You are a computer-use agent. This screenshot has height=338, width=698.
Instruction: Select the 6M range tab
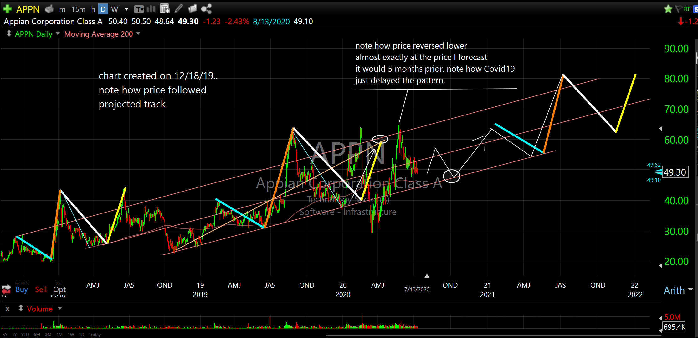tap(37, 335)
